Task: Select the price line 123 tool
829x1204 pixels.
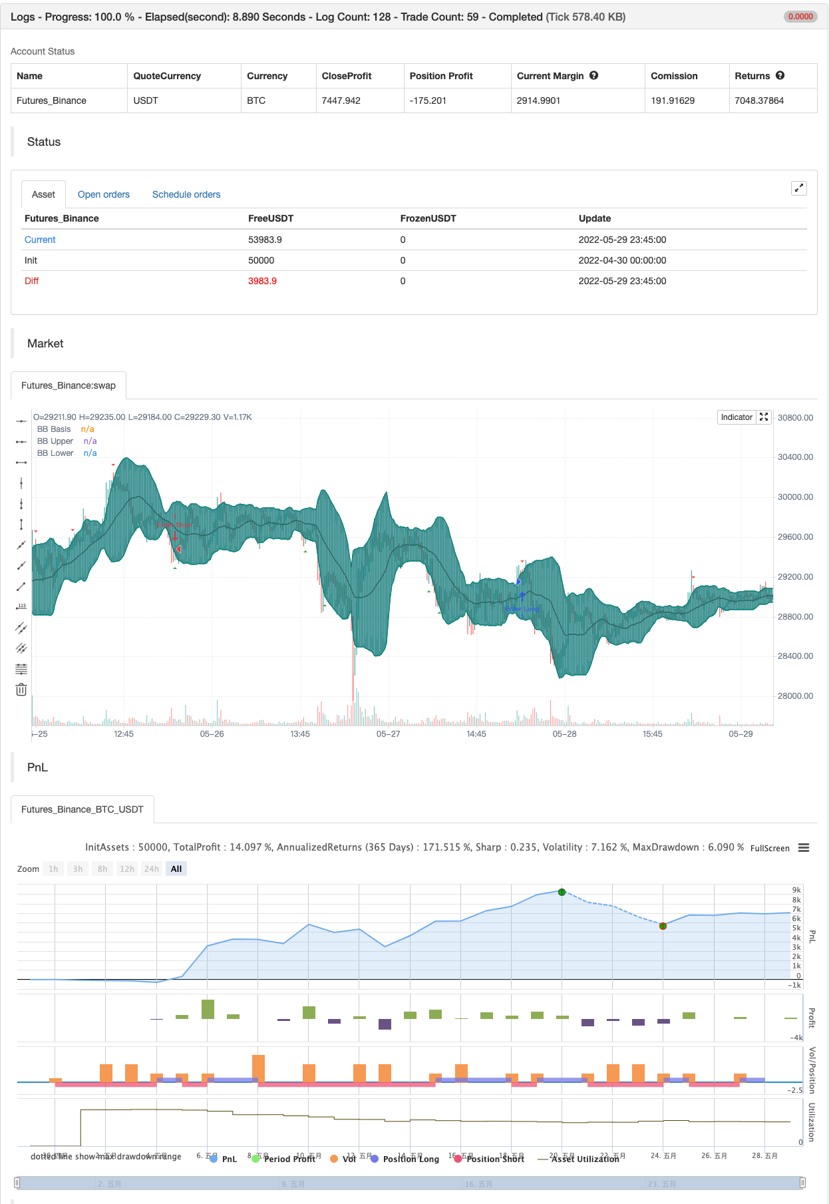Action: coord(21,607)
